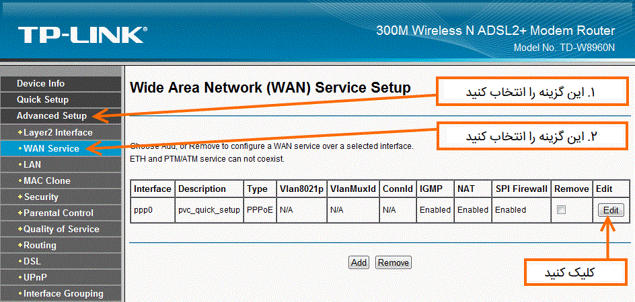
Task: Select the PPPoE type cell
Action: pyautogui.click(x=260, y=210)
